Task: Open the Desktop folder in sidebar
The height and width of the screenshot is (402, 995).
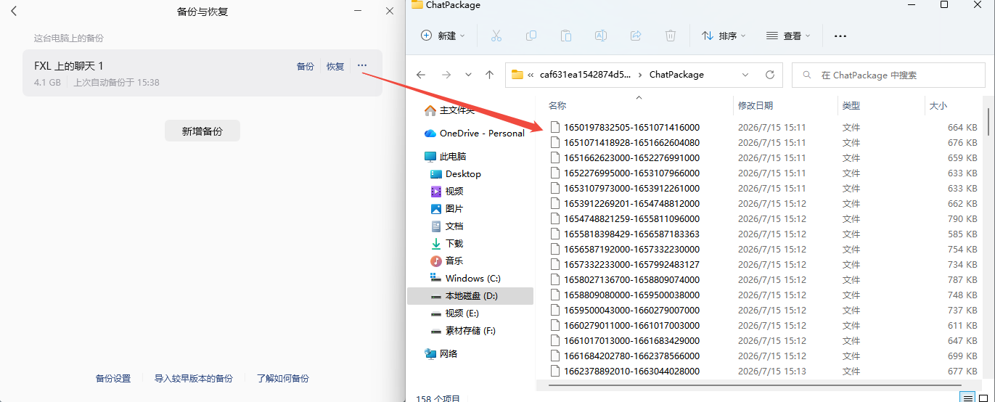Action: pyautogui.click(x=456, y=174)
